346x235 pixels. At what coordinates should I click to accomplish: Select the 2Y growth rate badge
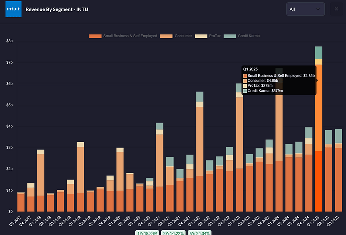[172, 232]
